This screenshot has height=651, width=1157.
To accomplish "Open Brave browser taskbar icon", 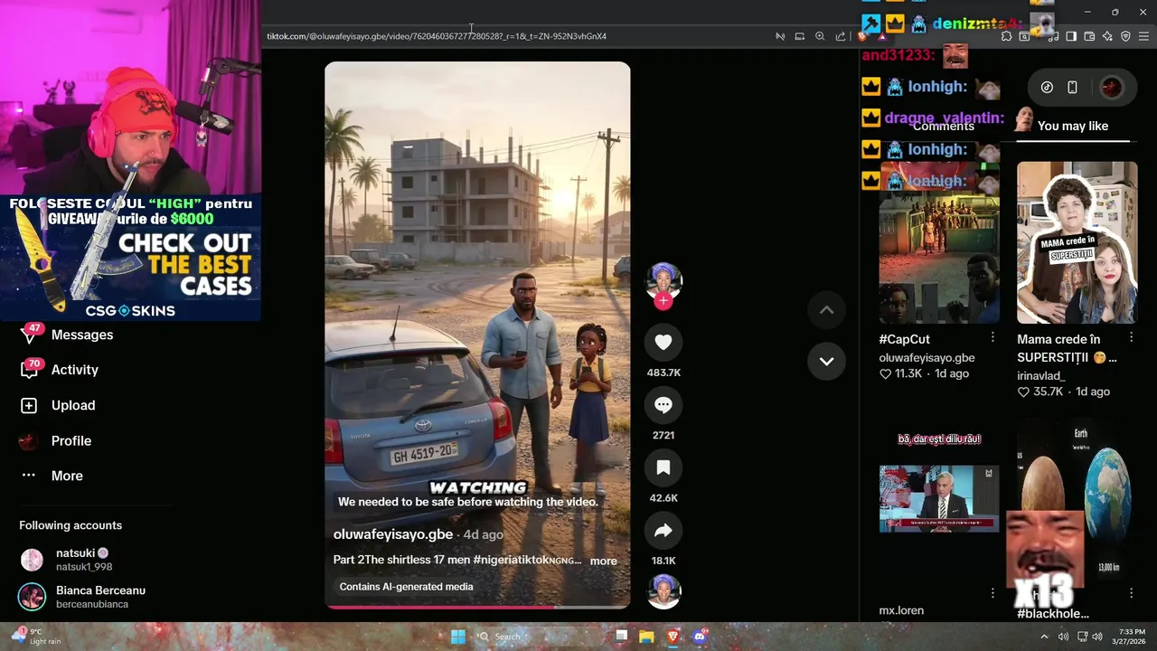I will [x=673, y=637].
